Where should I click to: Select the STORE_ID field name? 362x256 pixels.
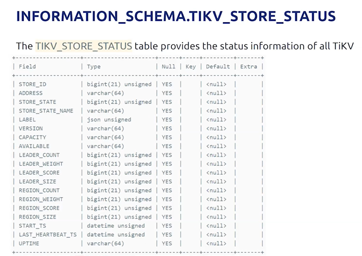(32, 84)
